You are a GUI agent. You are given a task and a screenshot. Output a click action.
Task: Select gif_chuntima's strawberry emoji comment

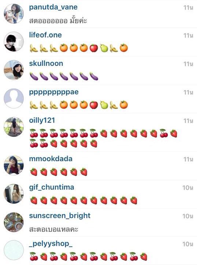tap(83, 201)
